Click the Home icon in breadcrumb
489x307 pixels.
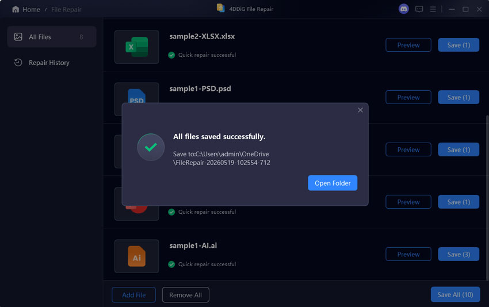(16, 9)
